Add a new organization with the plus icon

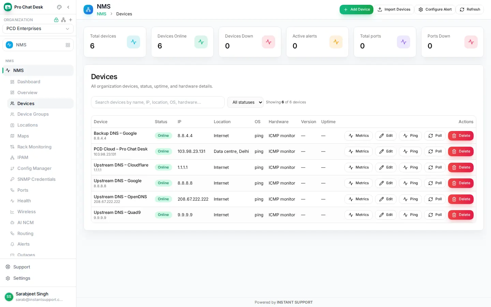71,20
